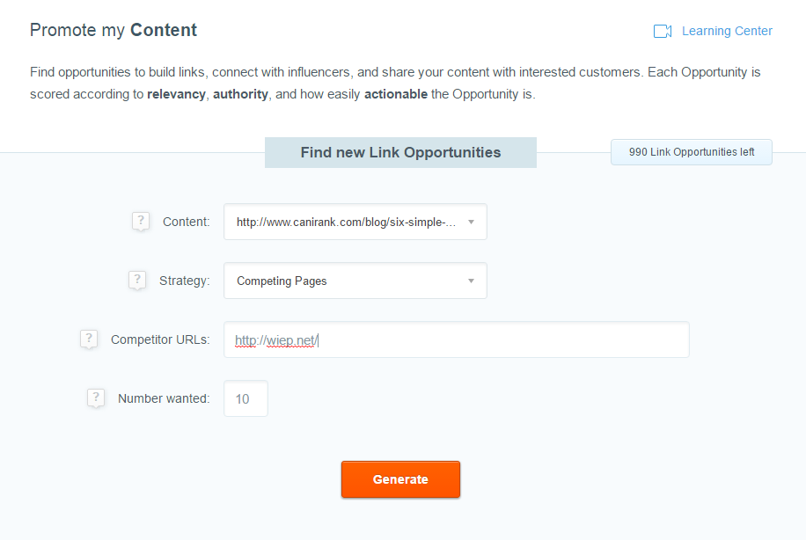This screenshot has width=806, height=540.
Task: Click the Content dropdown arrow icon
Action: pyautogui.click(x=472, y=222)
